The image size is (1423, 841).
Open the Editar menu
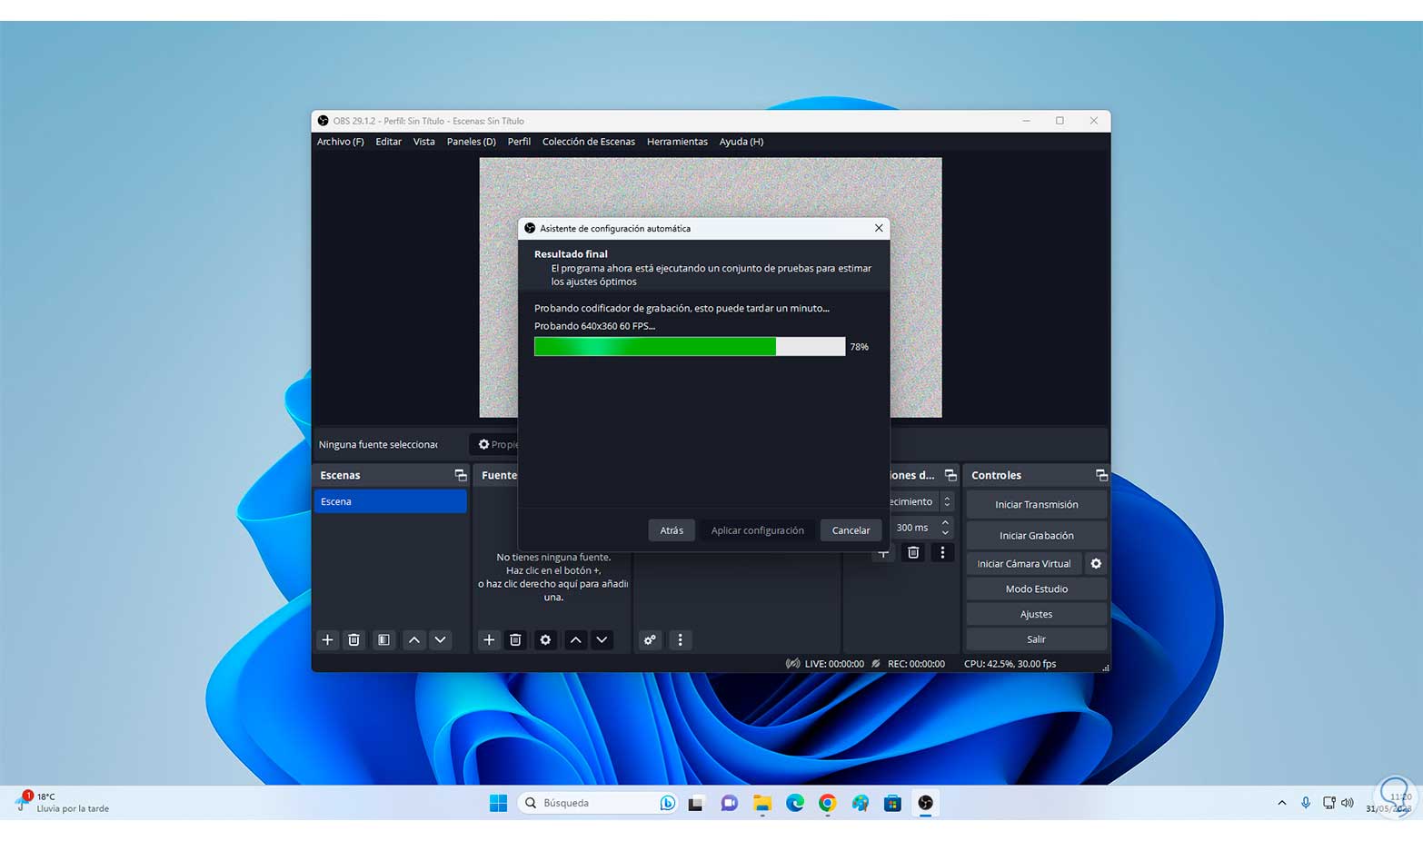click(x=388, y=142)
